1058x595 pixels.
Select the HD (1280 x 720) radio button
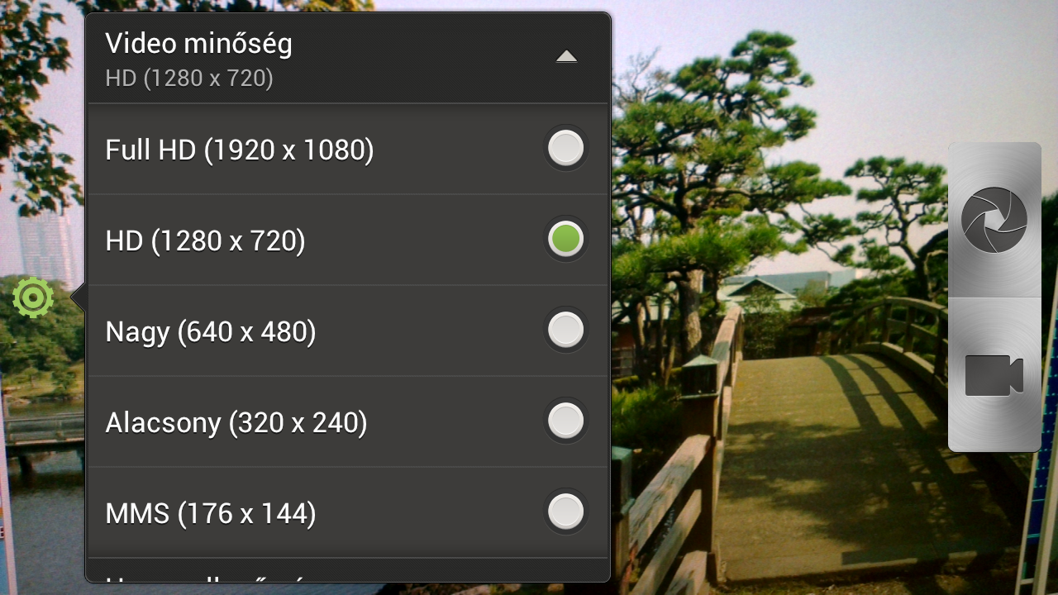[566, 240]
